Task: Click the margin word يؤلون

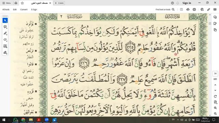Action: point(30,24)
